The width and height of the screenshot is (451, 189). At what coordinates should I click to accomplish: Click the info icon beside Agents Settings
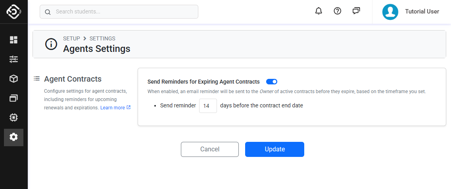(x=51, y=44)
